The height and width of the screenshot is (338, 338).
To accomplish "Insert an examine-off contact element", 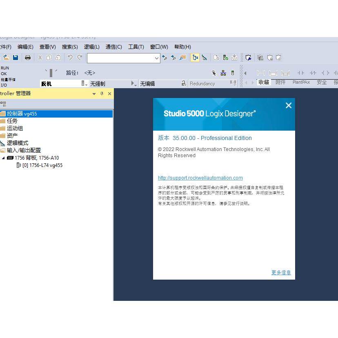I will point(313,73).
